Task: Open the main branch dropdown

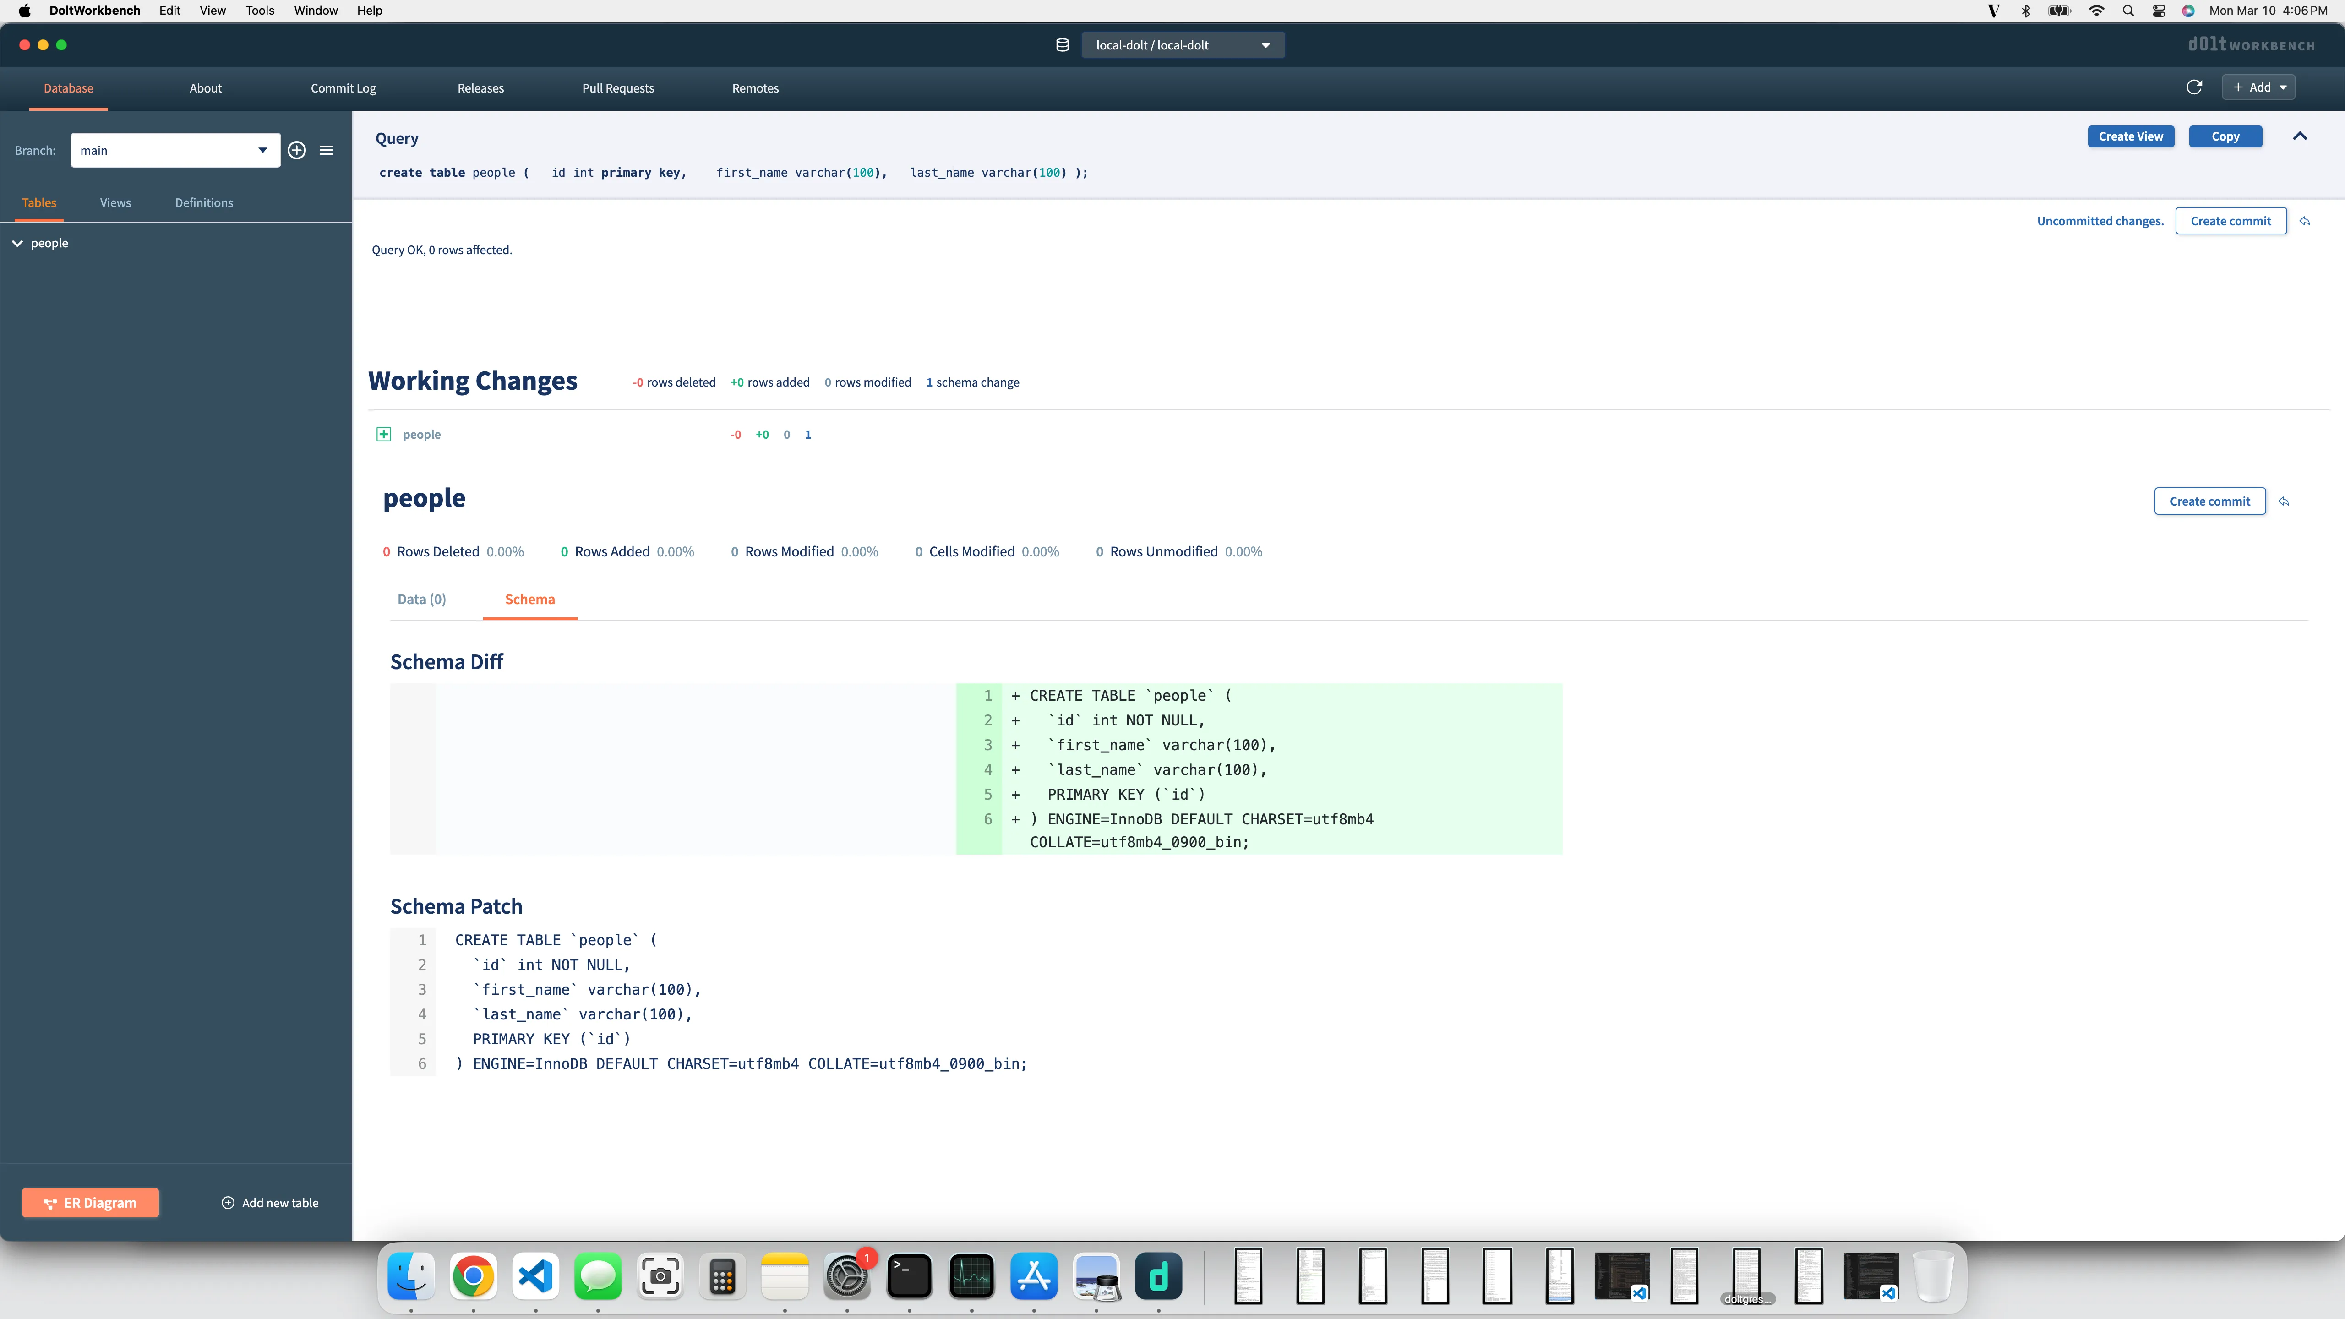Action: (x=175, y=150)
